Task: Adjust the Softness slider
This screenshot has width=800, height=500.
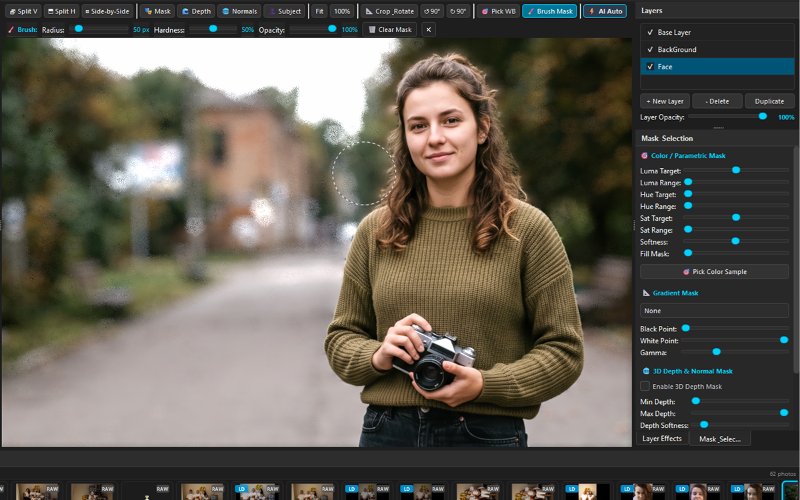Action: [736, 241]
